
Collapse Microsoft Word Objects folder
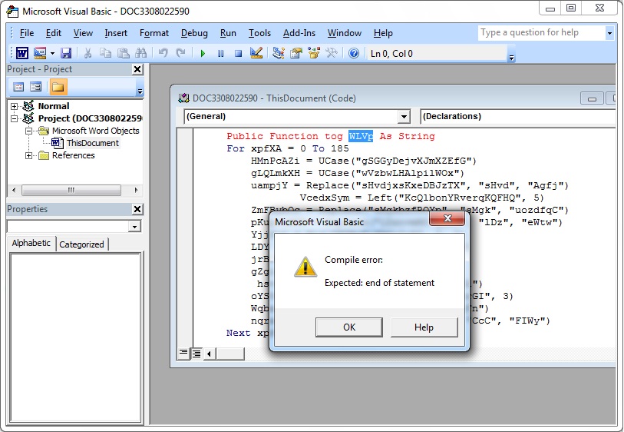click(x=28, y=131)
